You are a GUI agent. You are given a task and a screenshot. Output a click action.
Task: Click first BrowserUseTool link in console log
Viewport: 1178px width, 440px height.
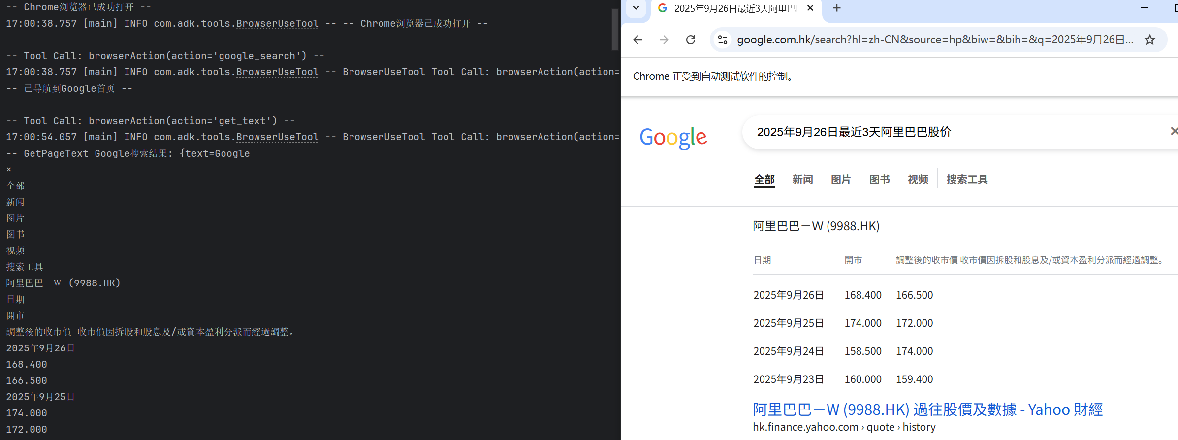277,23
